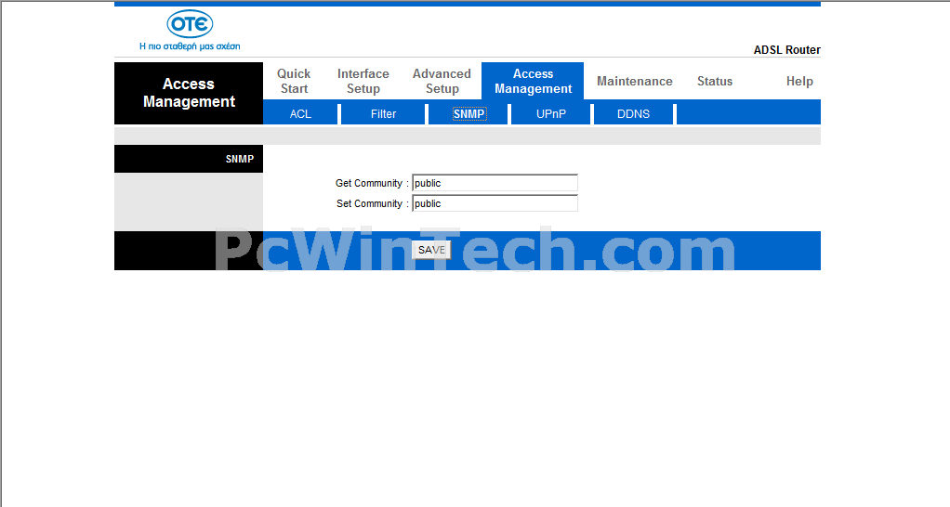The height and width of the screenshot is (507, 950).
Task: Open the ACL submenu
Action: click(300, 113)
